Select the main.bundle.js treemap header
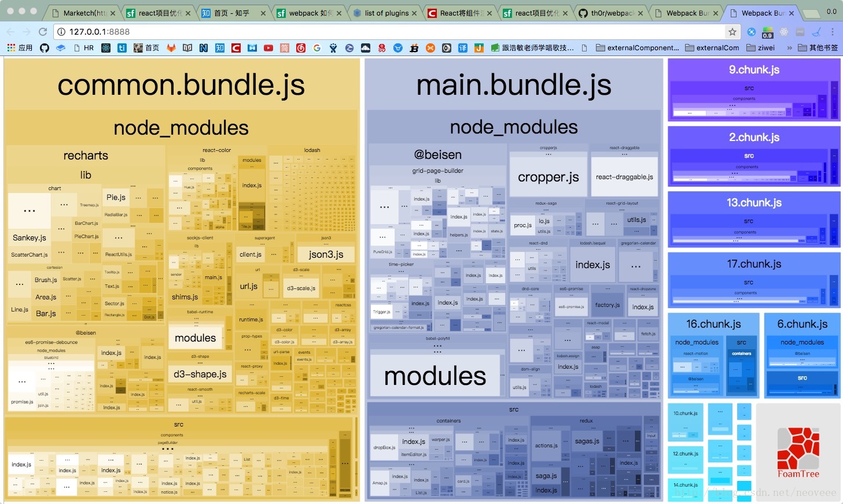Image resolution: width=843 pixels, height=504 pixels. 514,85
